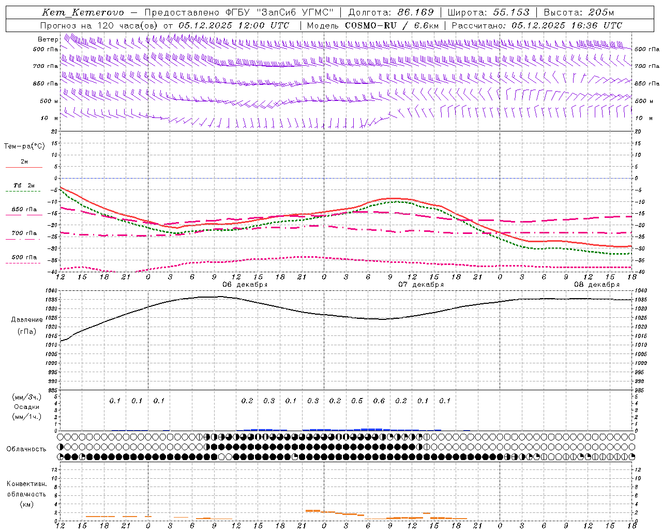Select the model label COSMO-RU / 6.6км

pos(392,25)
